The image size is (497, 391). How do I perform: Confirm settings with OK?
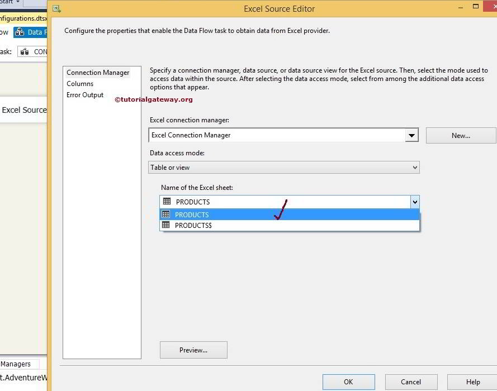pos(348,382)
